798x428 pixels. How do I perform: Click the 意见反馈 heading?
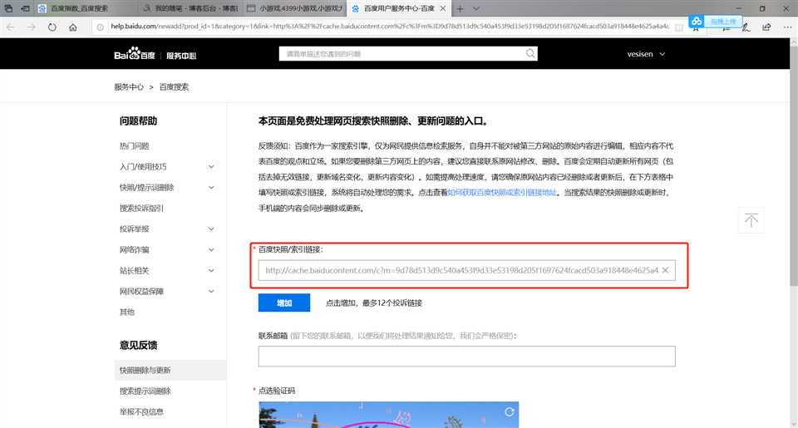pyautogui.click(x=138, y=345)
